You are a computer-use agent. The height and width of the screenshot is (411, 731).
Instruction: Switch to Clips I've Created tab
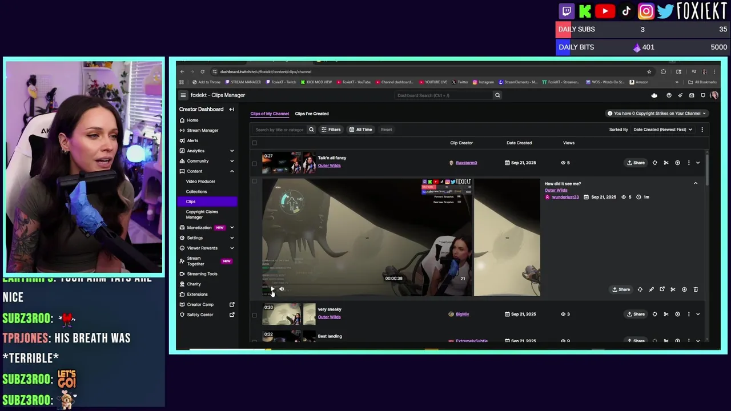tap(312, 114)
